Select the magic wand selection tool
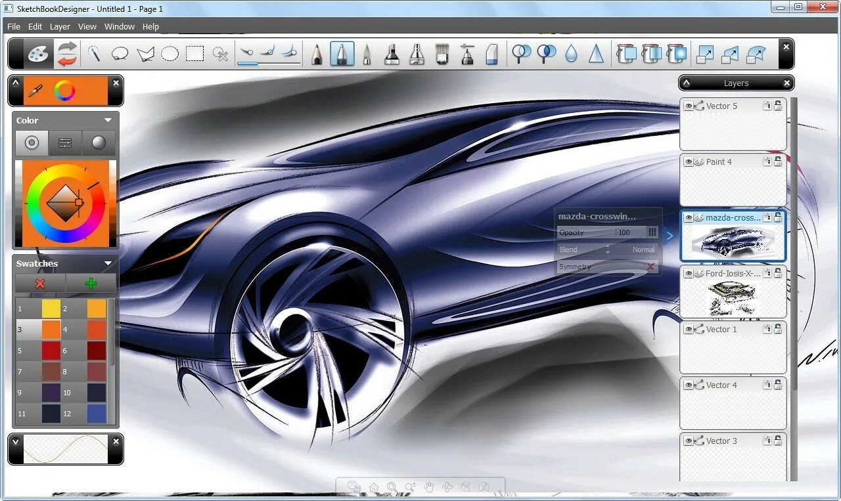 pyautogui.click(x=95, y=53)
